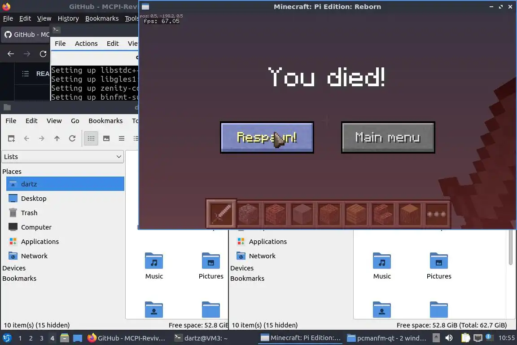Switch to workspace 2 in taskbar
The image size is (517, 345).
[31, 338]
